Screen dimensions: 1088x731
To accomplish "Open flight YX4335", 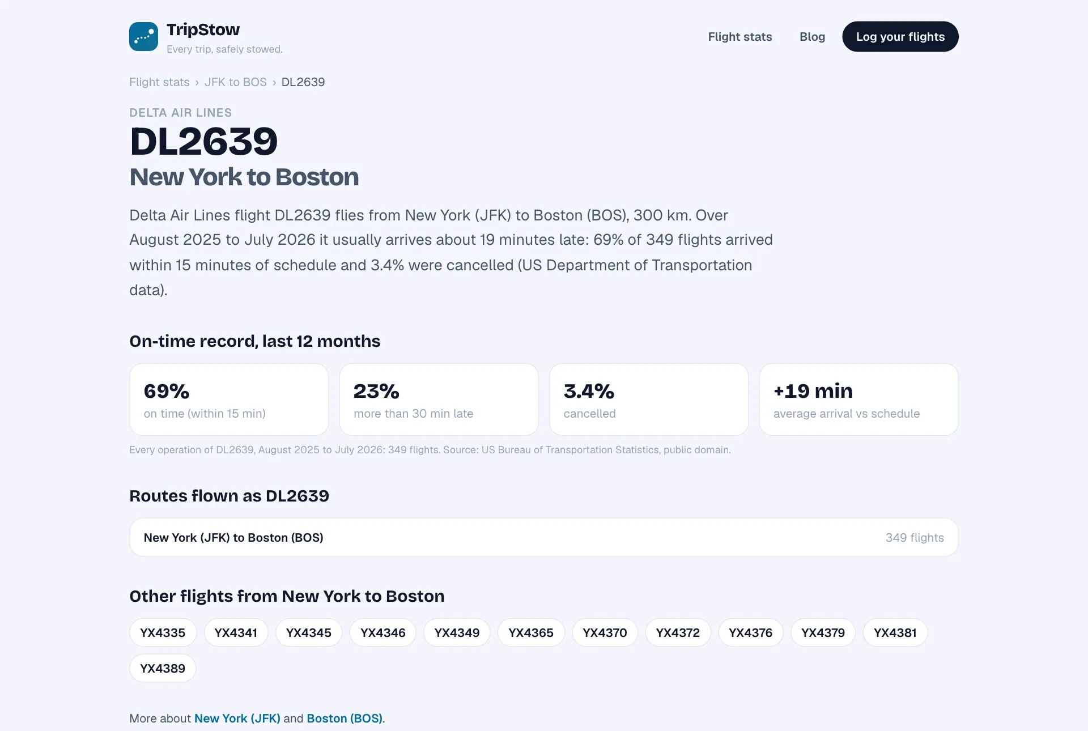I will point(163,632).
